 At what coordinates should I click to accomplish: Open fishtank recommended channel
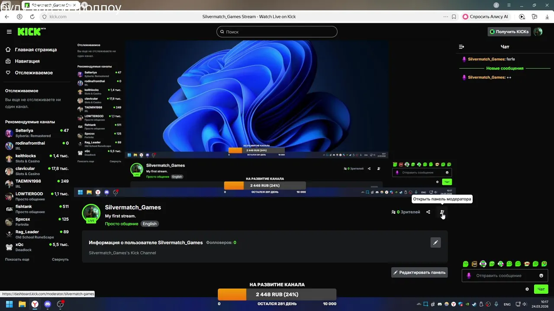point(37,209)
